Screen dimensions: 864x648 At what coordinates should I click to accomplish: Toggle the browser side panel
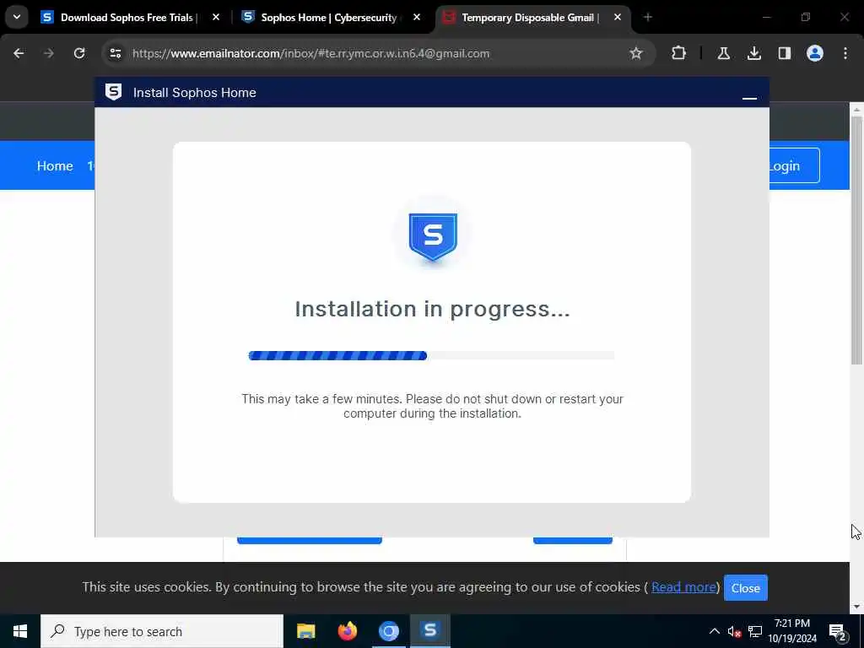(x=785, y=53)
